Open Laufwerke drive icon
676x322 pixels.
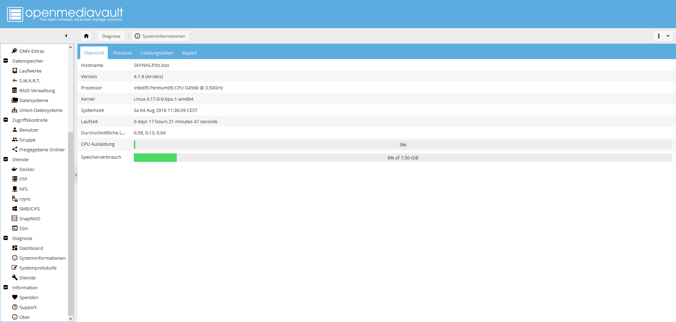pyautogui.click(x=14, y=70)
